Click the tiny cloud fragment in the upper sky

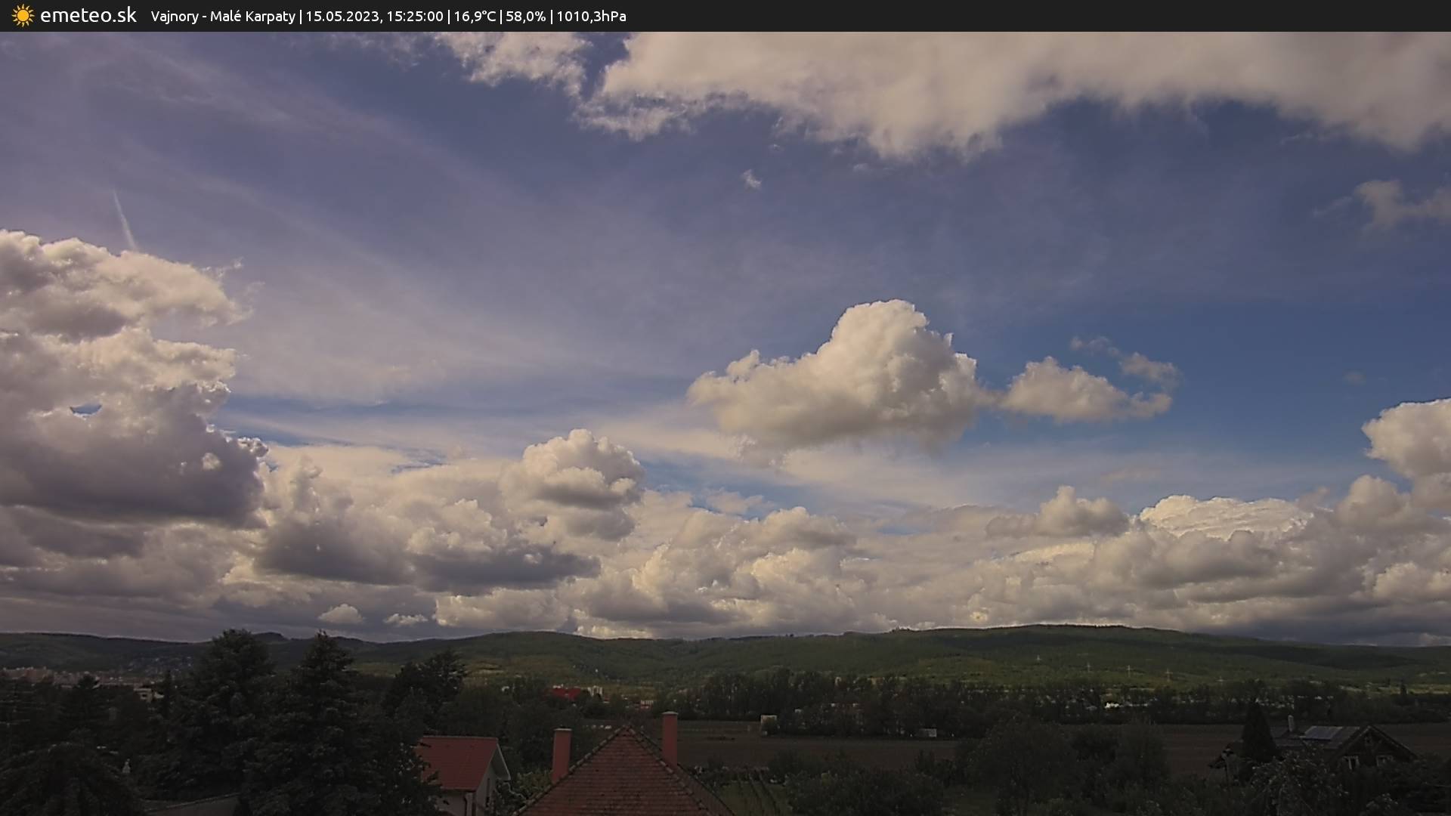pos(750,179)
